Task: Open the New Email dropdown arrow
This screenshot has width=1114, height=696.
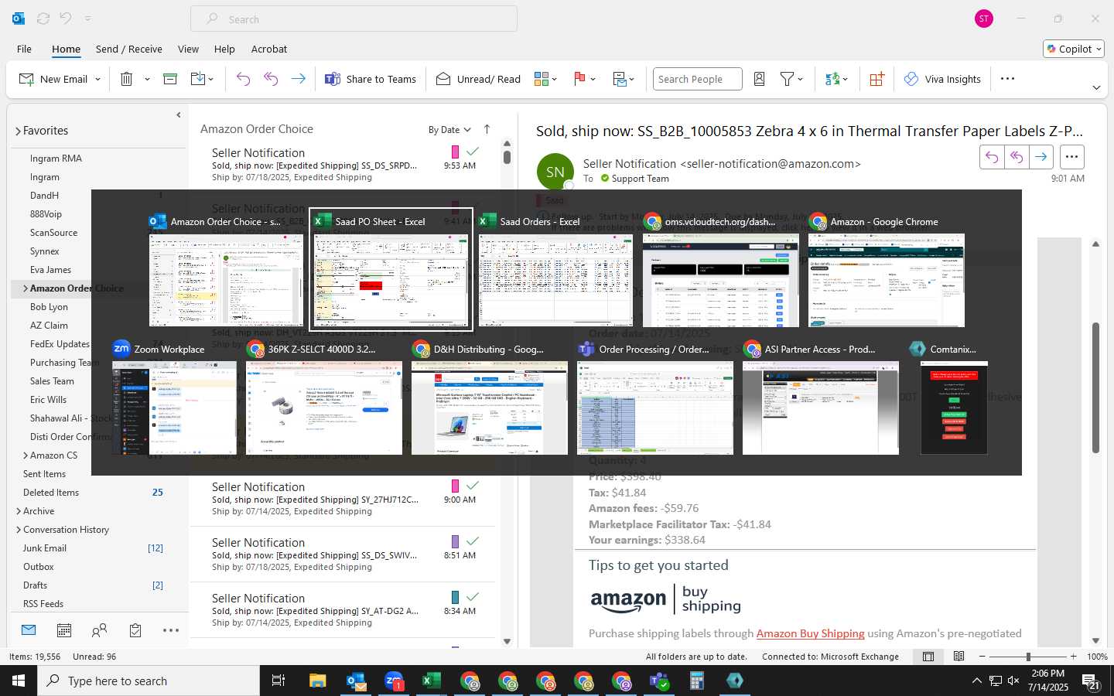Action: pyautogui.click(x=98, y=79)
